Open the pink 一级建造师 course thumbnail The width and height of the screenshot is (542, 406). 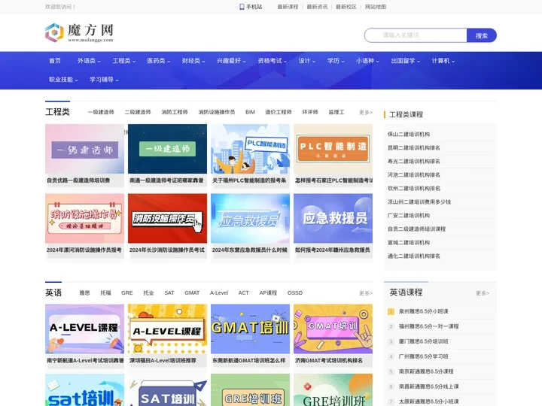coord(84,149)
